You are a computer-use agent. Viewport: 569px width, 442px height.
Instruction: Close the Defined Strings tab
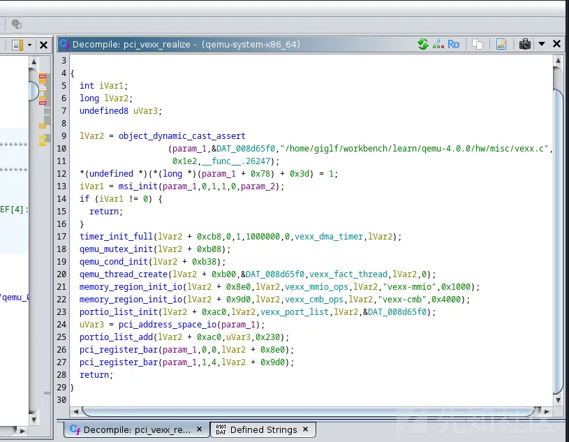[x=306, y=429]
